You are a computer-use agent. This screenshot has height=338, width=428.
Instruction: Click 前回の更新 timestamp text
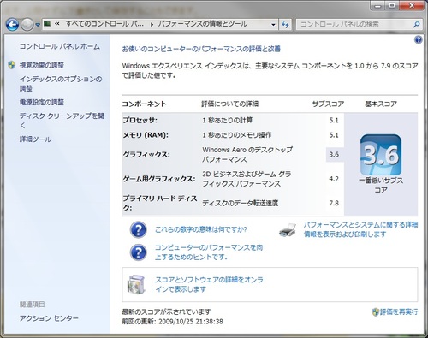[173, 322]
